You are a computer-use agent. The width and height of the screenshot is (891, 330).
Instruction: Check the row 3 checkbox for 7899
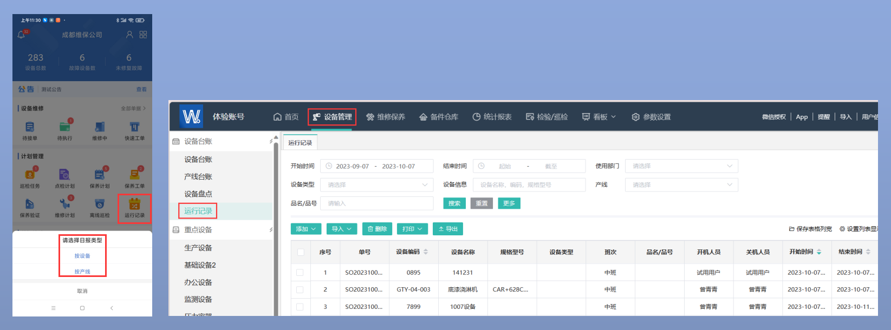click(x=300, y=307)
